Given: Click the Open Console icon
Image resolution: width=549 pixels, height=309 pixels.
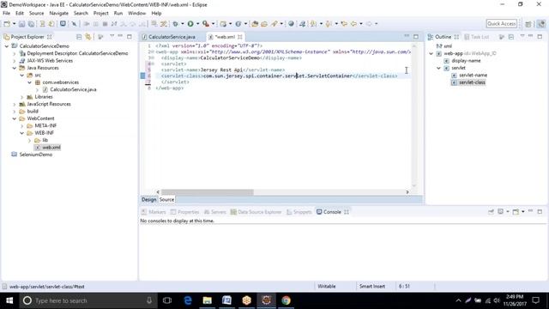Looking at the screenshot, I should pos(516,212).
